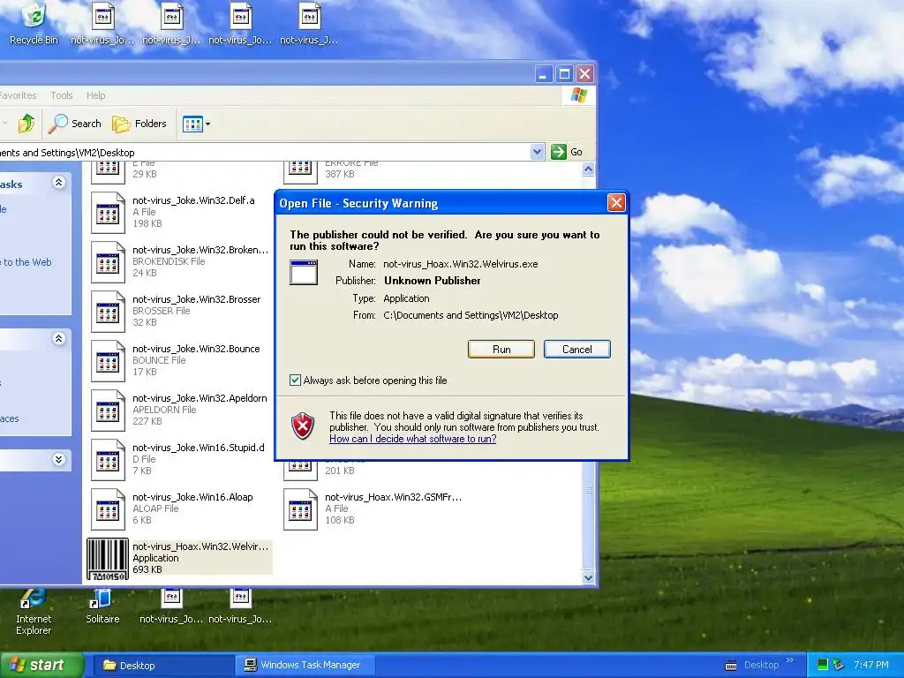Image resolution: width=904 pixels, height=678 pixels.
Task: Click the red shield warning icon
Action: (303, 426)
